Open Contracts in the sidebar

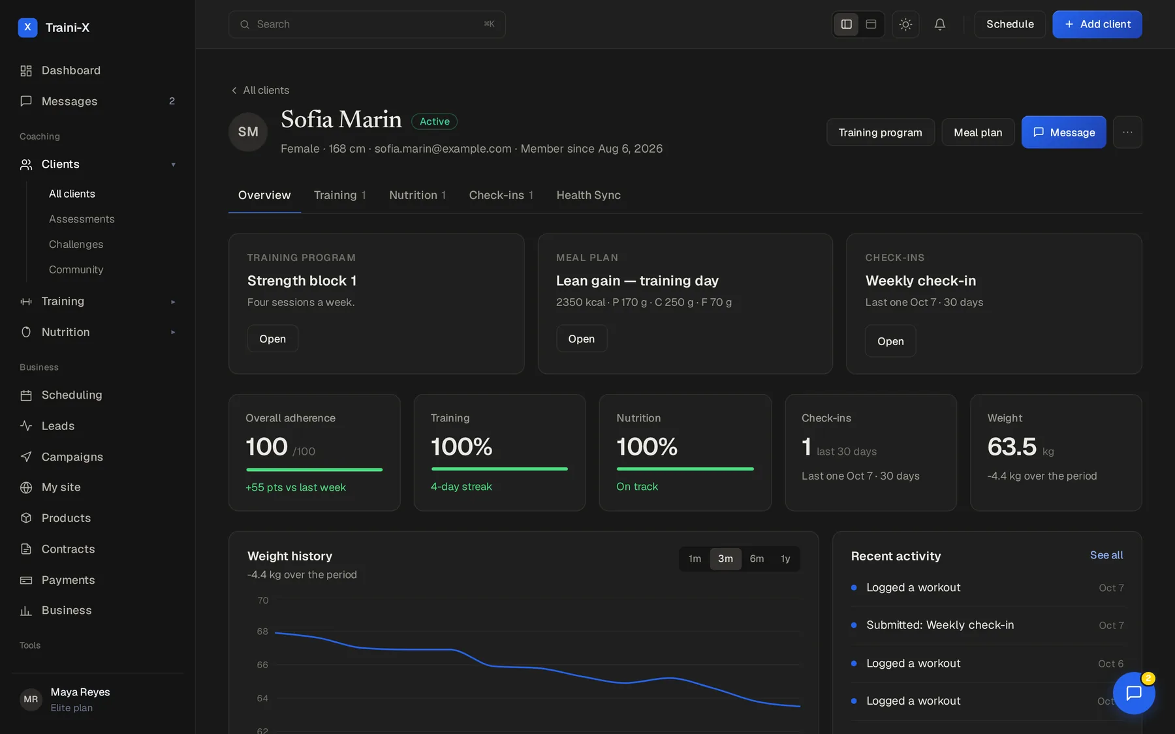[x=97, y=549]
